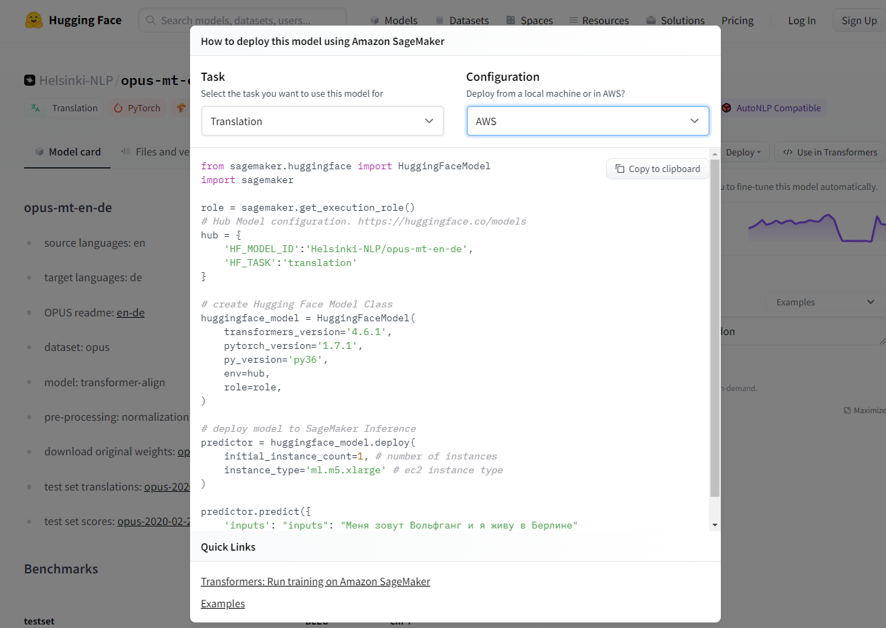
Task: Click the PyTorch tag
Action: (137, 108)
